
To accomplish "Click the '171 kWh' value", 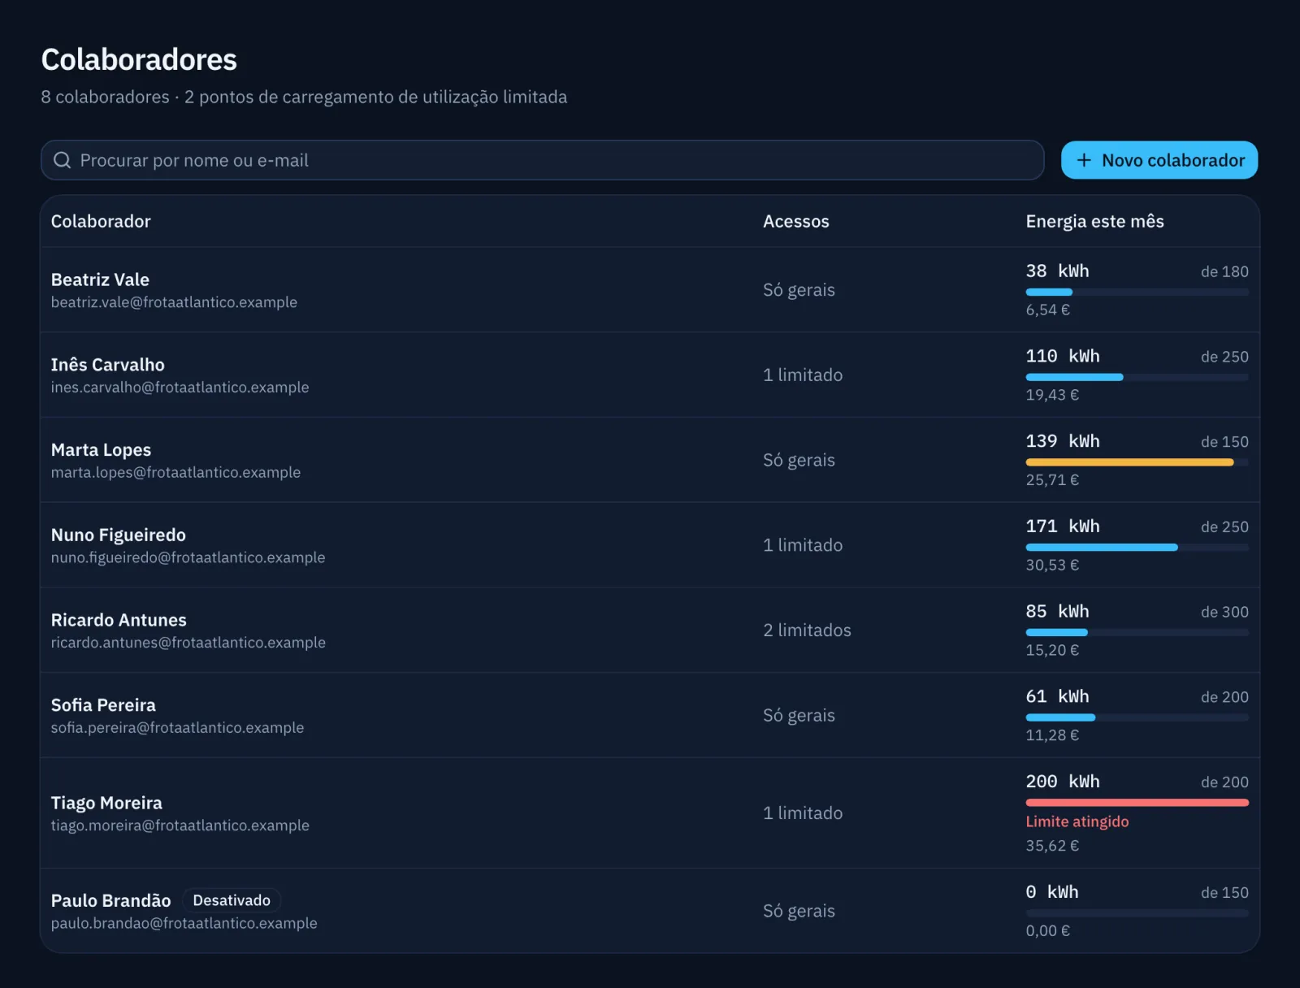I will click(1062, 526).
